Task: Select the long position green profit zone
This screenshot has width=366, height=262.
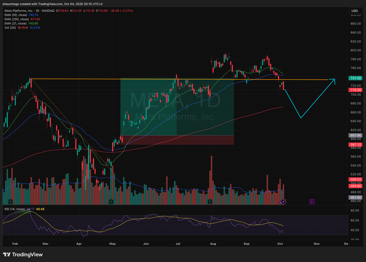Action: 177,107
